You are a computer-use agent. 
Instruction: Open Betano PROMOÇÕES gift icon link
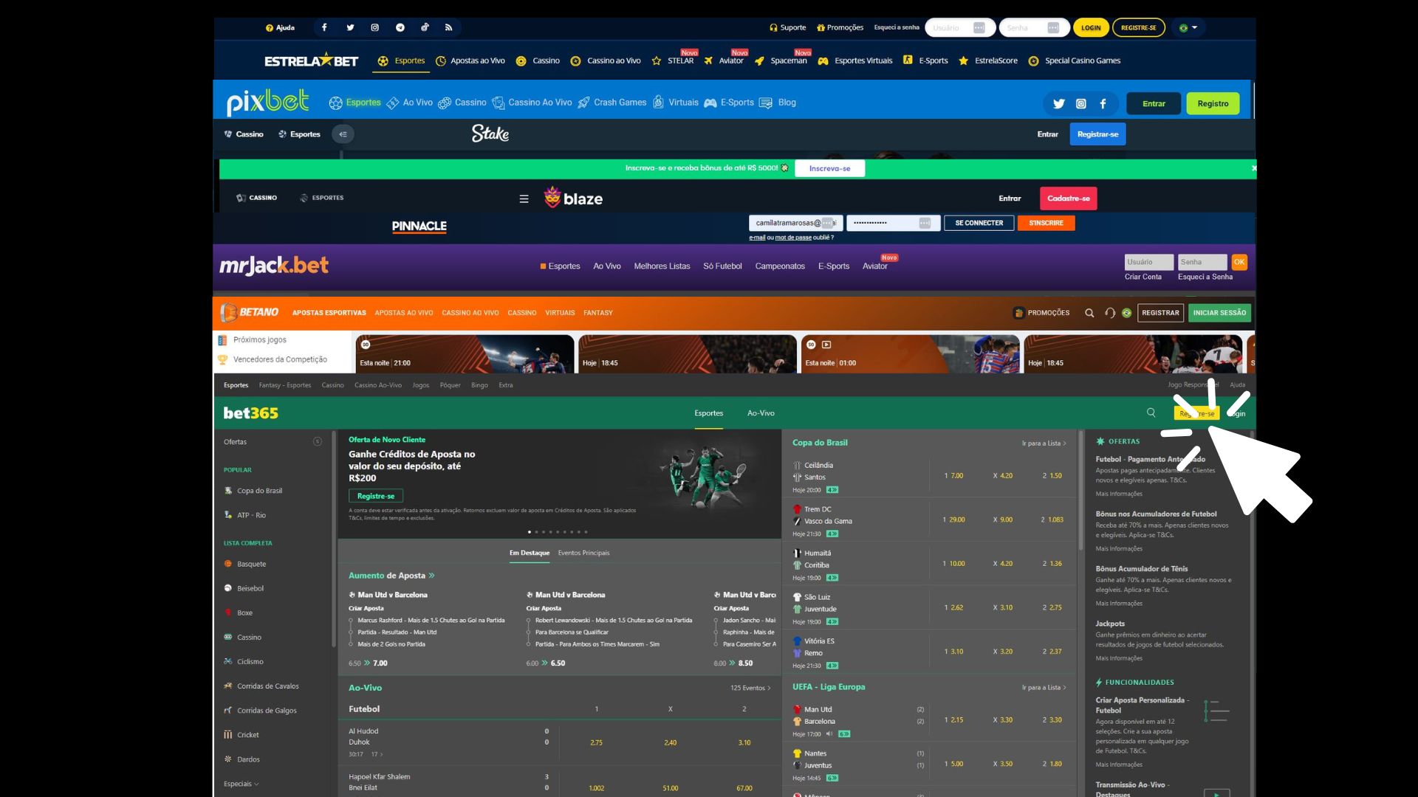[x=1041, y=313]
